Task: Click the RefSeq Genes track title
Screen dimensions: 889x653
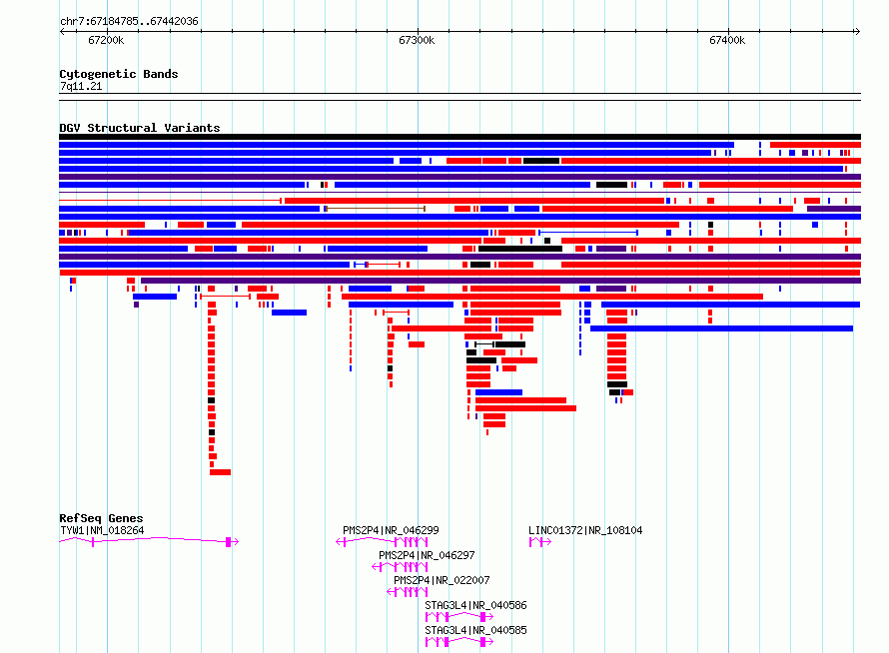Action: [101, 518]
